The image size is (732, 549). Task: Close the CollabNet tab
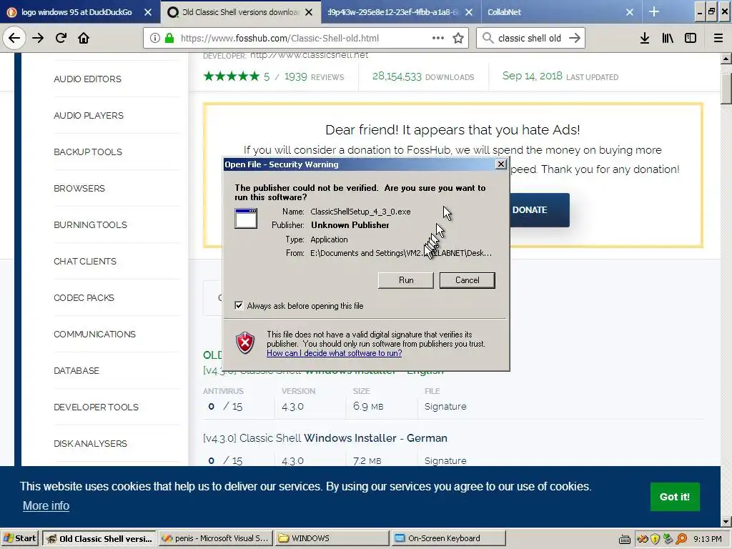pyautogui.click(x=629, y=12)
